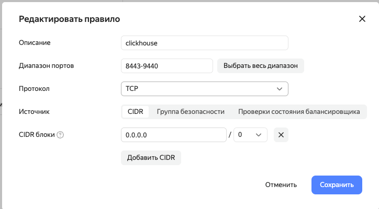Switch source to Группа безопасности
379x209 pixels.
pyautogui.click(x=191, y=112)
